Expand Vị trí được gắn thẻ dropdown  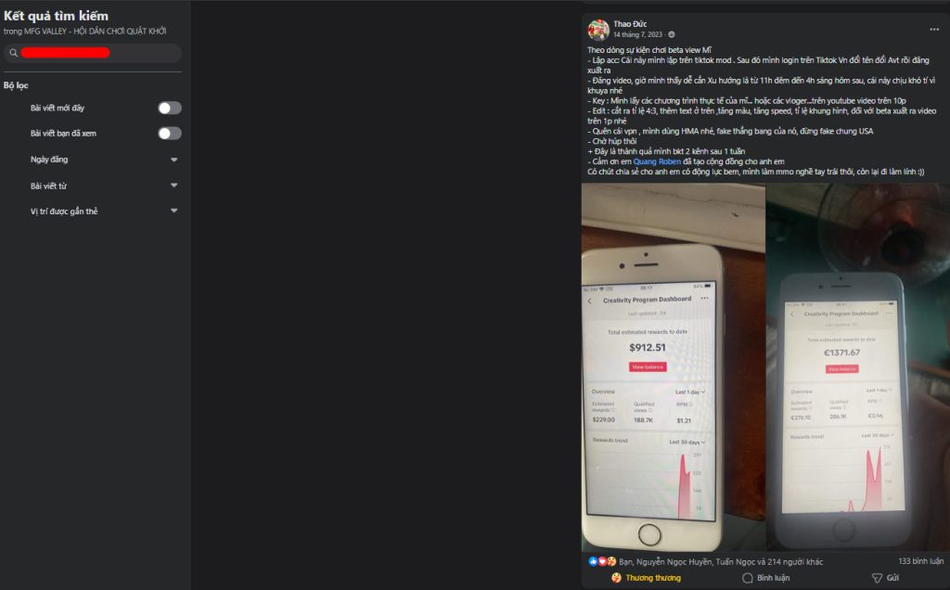pos(173,211)
